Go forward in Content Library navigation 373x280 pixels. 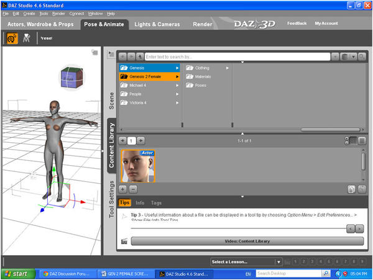131,56
